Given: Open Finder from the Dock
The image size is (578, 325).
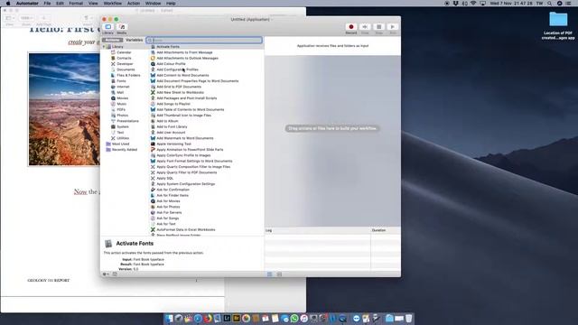Looking at the screenshot, I should [x=169, y=319].
